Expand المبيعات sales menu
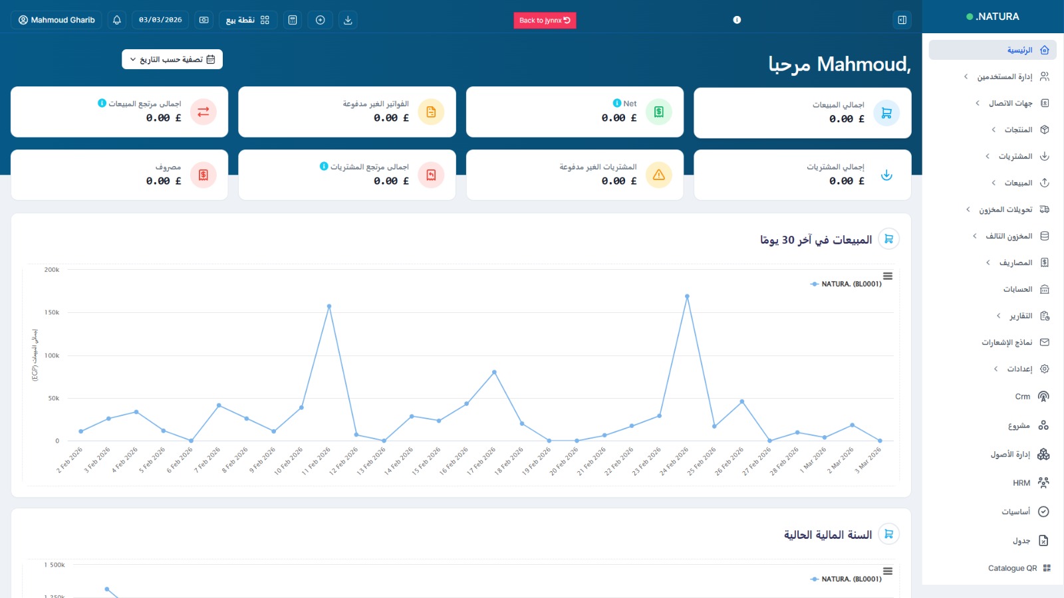Viewport: 1064px width, 598px height. [x=992, y=183]
